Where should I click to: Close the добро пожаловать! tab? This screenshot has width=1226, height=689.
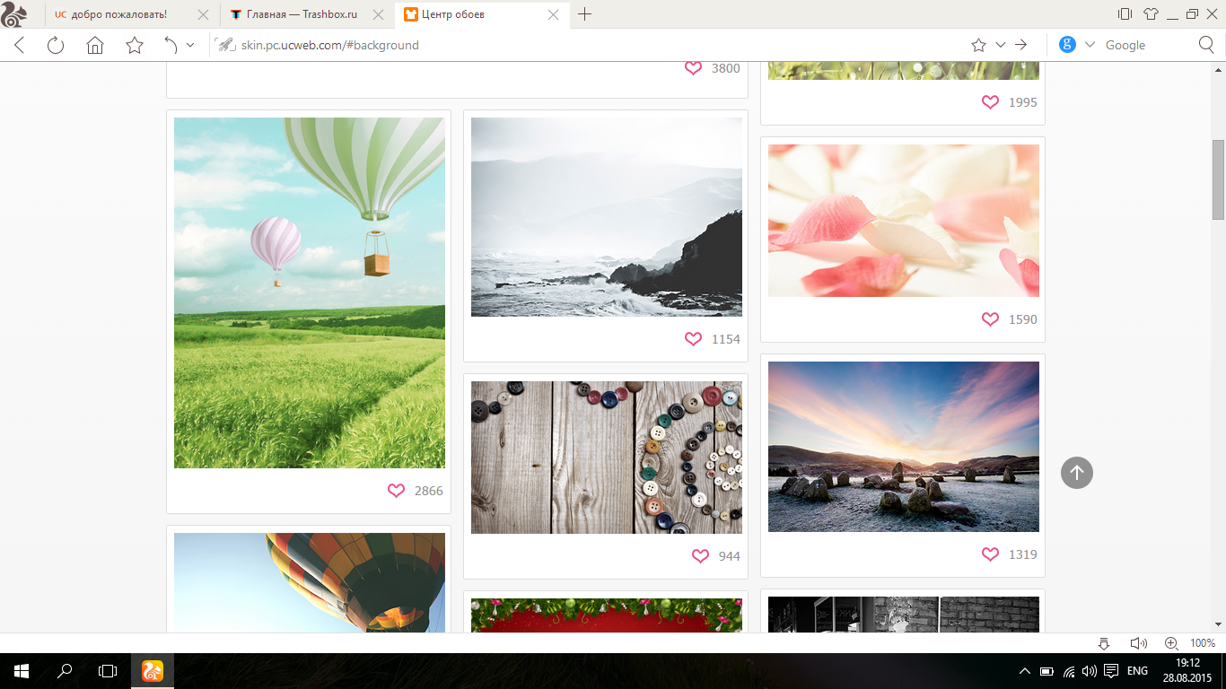[203, 14]
